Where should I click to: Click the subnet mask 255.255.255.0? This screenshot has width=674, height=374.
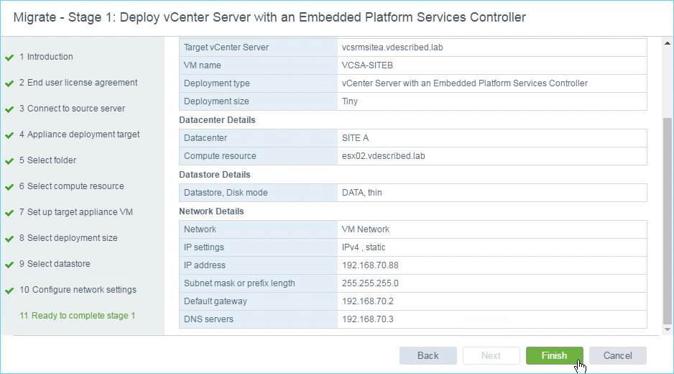[370, 283]
